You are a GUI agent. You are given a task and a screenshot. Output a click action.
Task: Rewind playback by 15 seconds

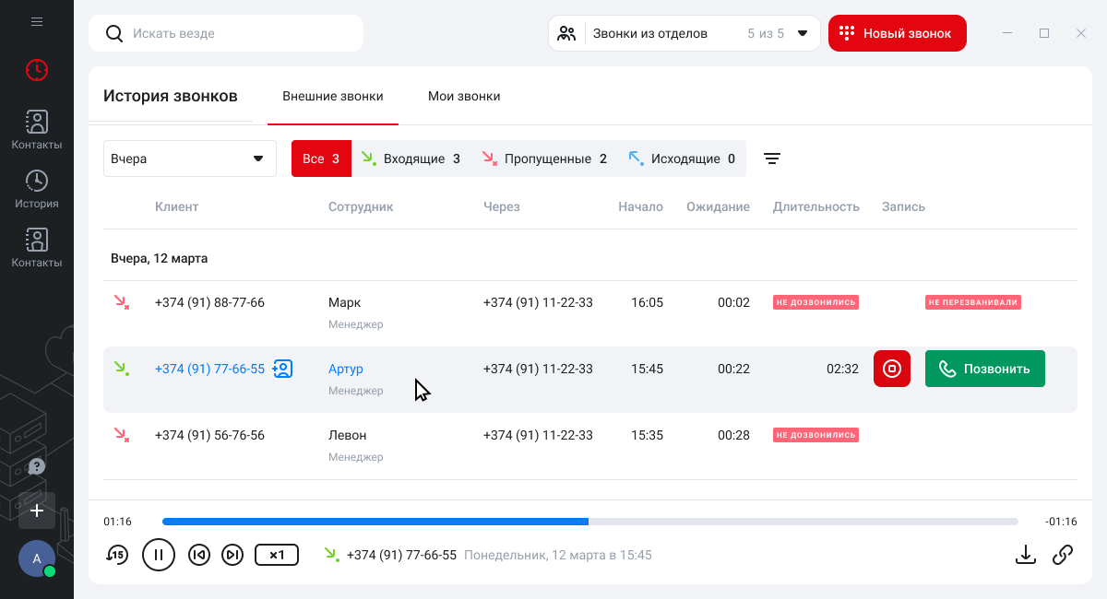tap(117, 554)
